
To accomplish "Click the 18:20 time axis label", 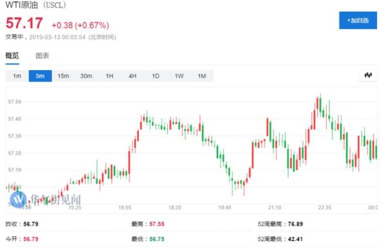I will (175, 208).
